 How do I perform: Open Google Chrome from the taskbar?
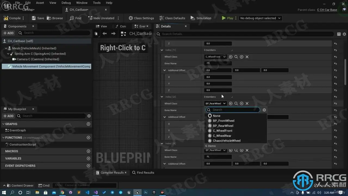(x=62, y=192)
